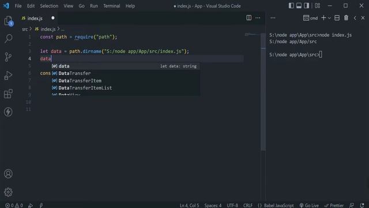Open the Source Control view
Screen dimensions: 369x208
[x=8, y=57]
